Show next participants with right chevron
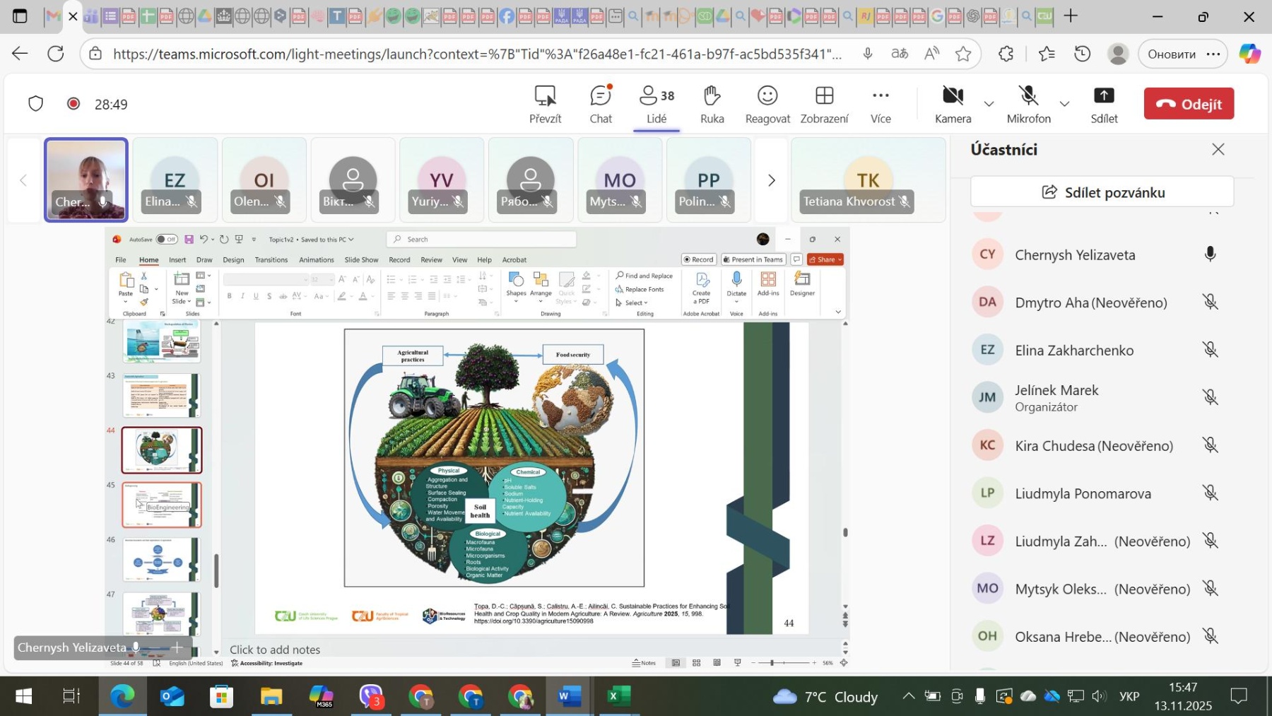1272x716 pixels. (772, 180)
